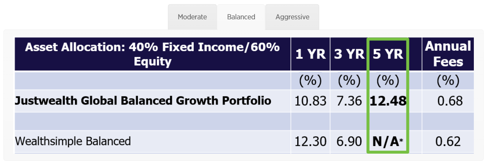Select the bold 12.48 five-year return
This screenshot has width=489, height=165.
tap(388, 101)
